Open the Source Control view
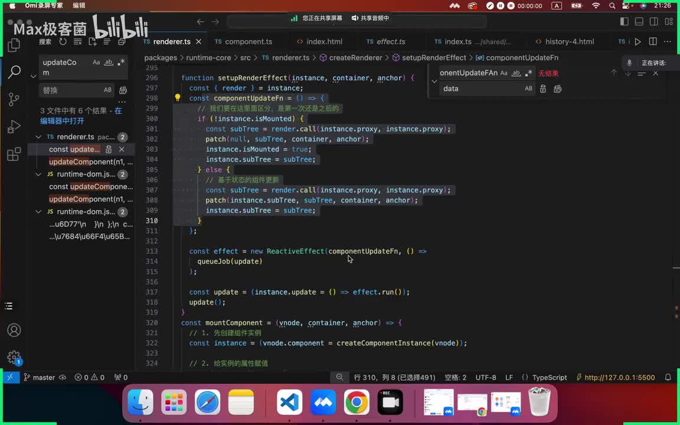The width and height of the screenshot is (680, 425). (14, 99)
